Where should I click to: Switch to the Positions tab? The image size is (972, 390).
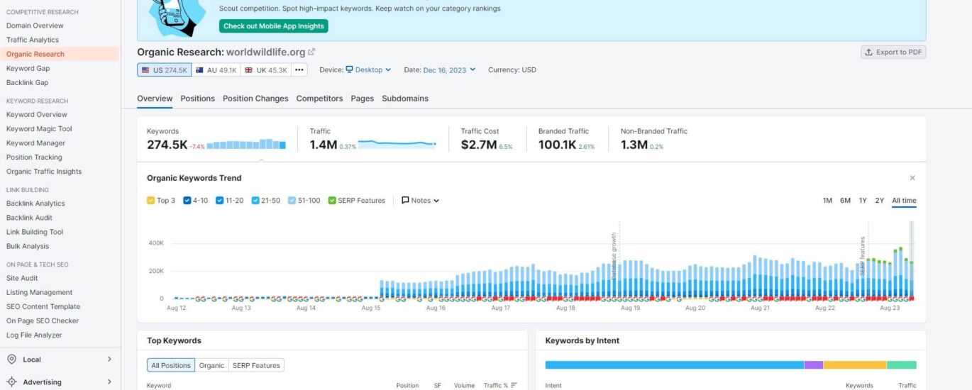click(197, 99)
